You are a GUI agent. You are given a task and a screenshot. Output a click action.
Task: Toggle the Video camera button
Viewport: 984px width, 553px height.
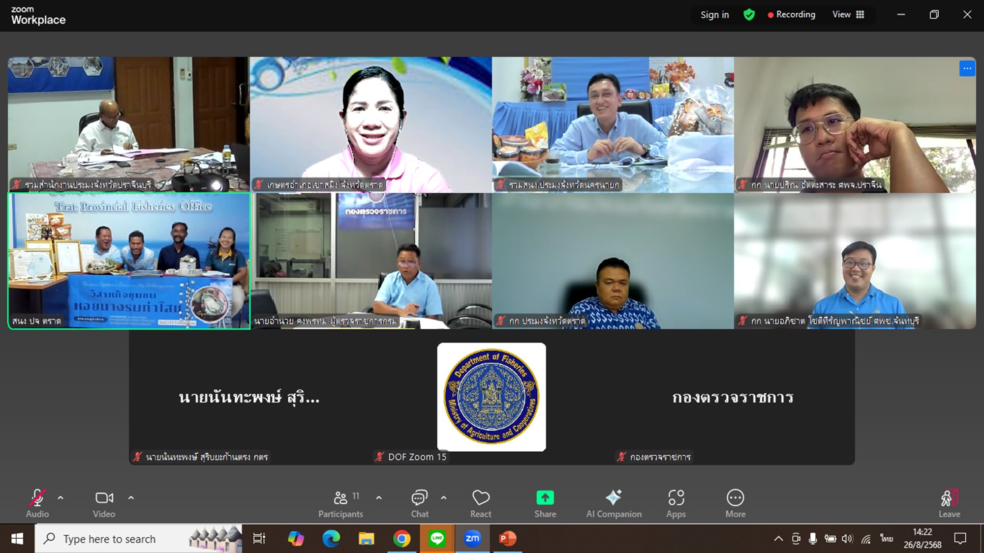click(x=104, y=503)
